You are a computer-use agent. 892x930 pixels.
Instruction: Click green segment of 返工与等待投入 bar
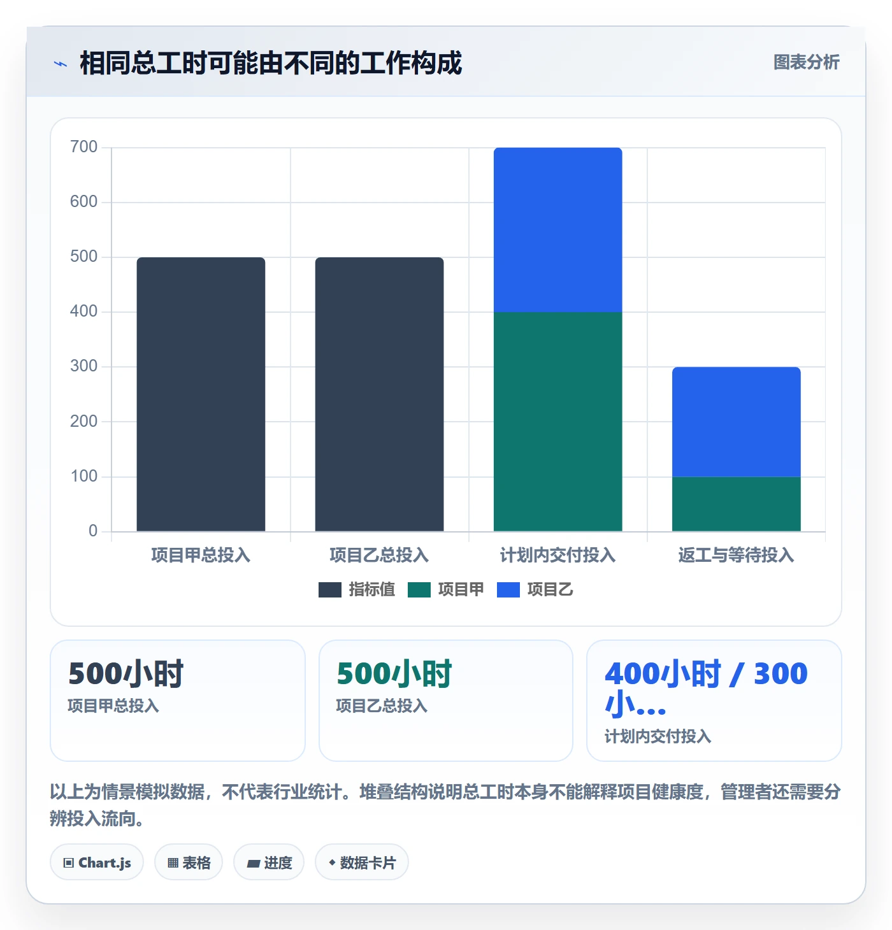(x=736, y=504)
